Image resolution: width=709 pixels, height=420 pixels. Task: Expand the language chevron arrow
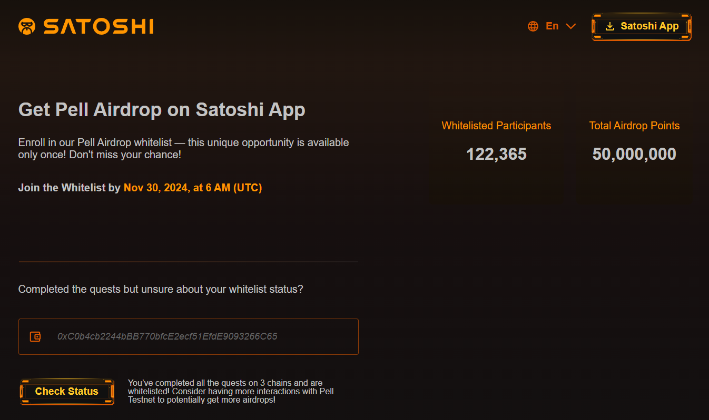pos(570,26)
